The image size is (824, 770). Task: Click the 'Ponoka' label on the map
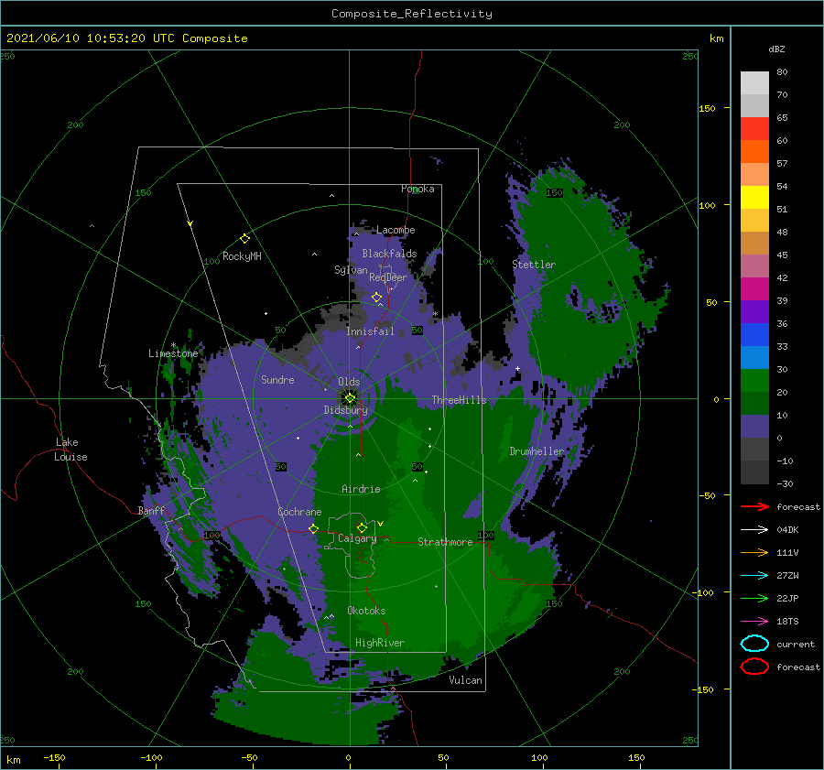pos(417,189)
